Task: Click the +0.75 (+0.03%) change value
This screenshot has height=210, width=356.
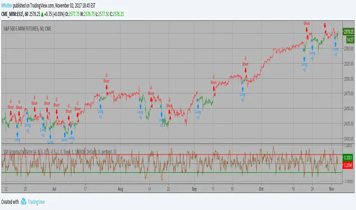Action: pyautogui.click(x=54, y=14)
